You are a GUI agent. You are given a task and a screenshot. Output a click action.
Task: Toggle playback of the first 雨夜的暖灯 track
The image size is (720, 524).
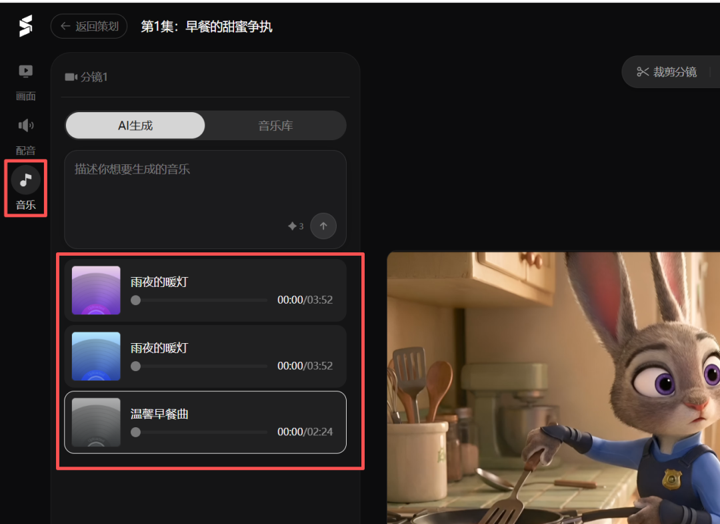tap(135, 300)
